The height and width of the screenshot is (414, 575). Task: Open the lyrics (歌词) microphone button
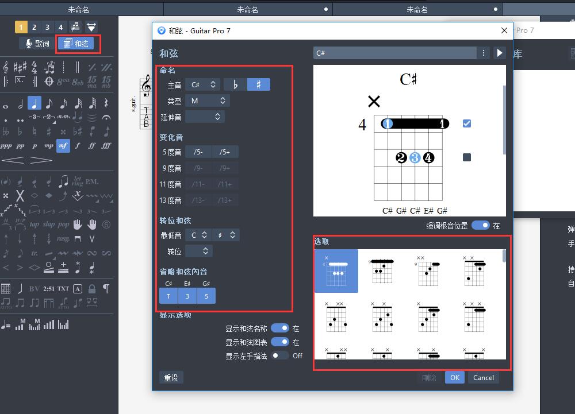[x=36, y=44]
